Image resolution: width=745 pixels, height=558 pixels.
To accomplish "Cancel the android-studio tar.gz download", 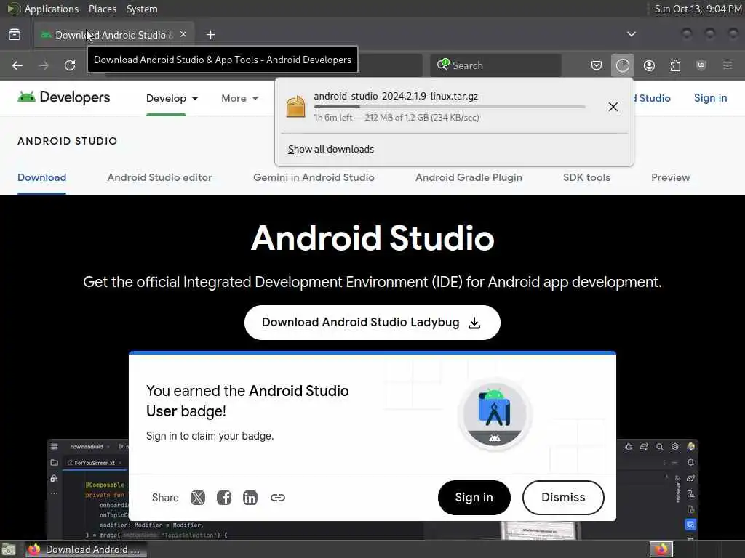I will click(613, 107).
